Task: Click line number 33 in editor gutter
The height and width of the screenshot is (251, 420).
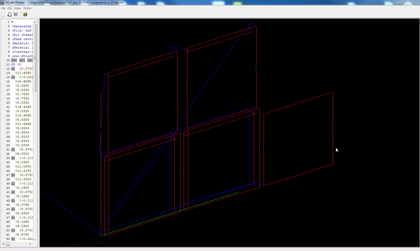Action: click(8, 158)
